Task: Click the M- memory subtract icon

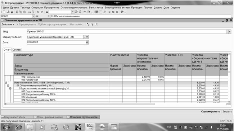Action: tap(117, 12)
